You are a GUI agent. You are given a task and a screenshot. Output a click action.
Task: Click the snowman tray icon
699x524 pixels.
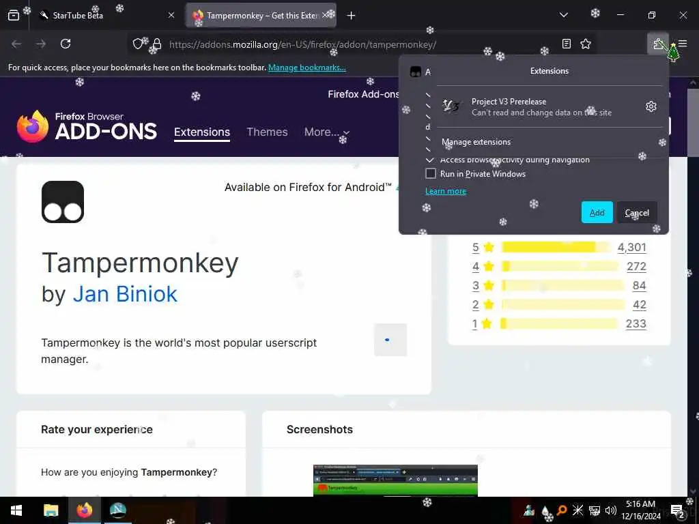(529, 510)
